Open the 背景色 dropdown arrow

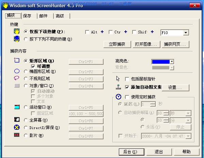tap(172, 68)
